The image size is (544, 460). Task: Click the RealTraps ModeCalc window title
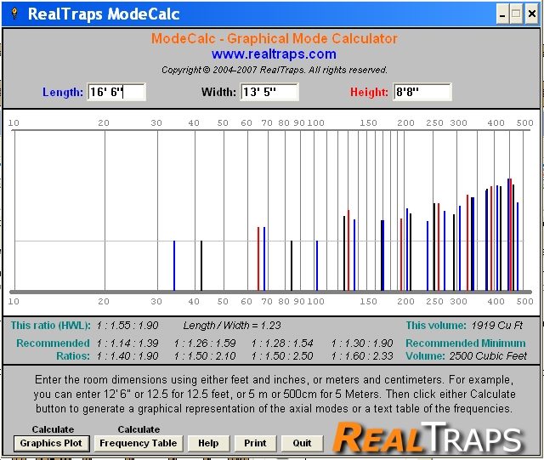tap(104, 14)
